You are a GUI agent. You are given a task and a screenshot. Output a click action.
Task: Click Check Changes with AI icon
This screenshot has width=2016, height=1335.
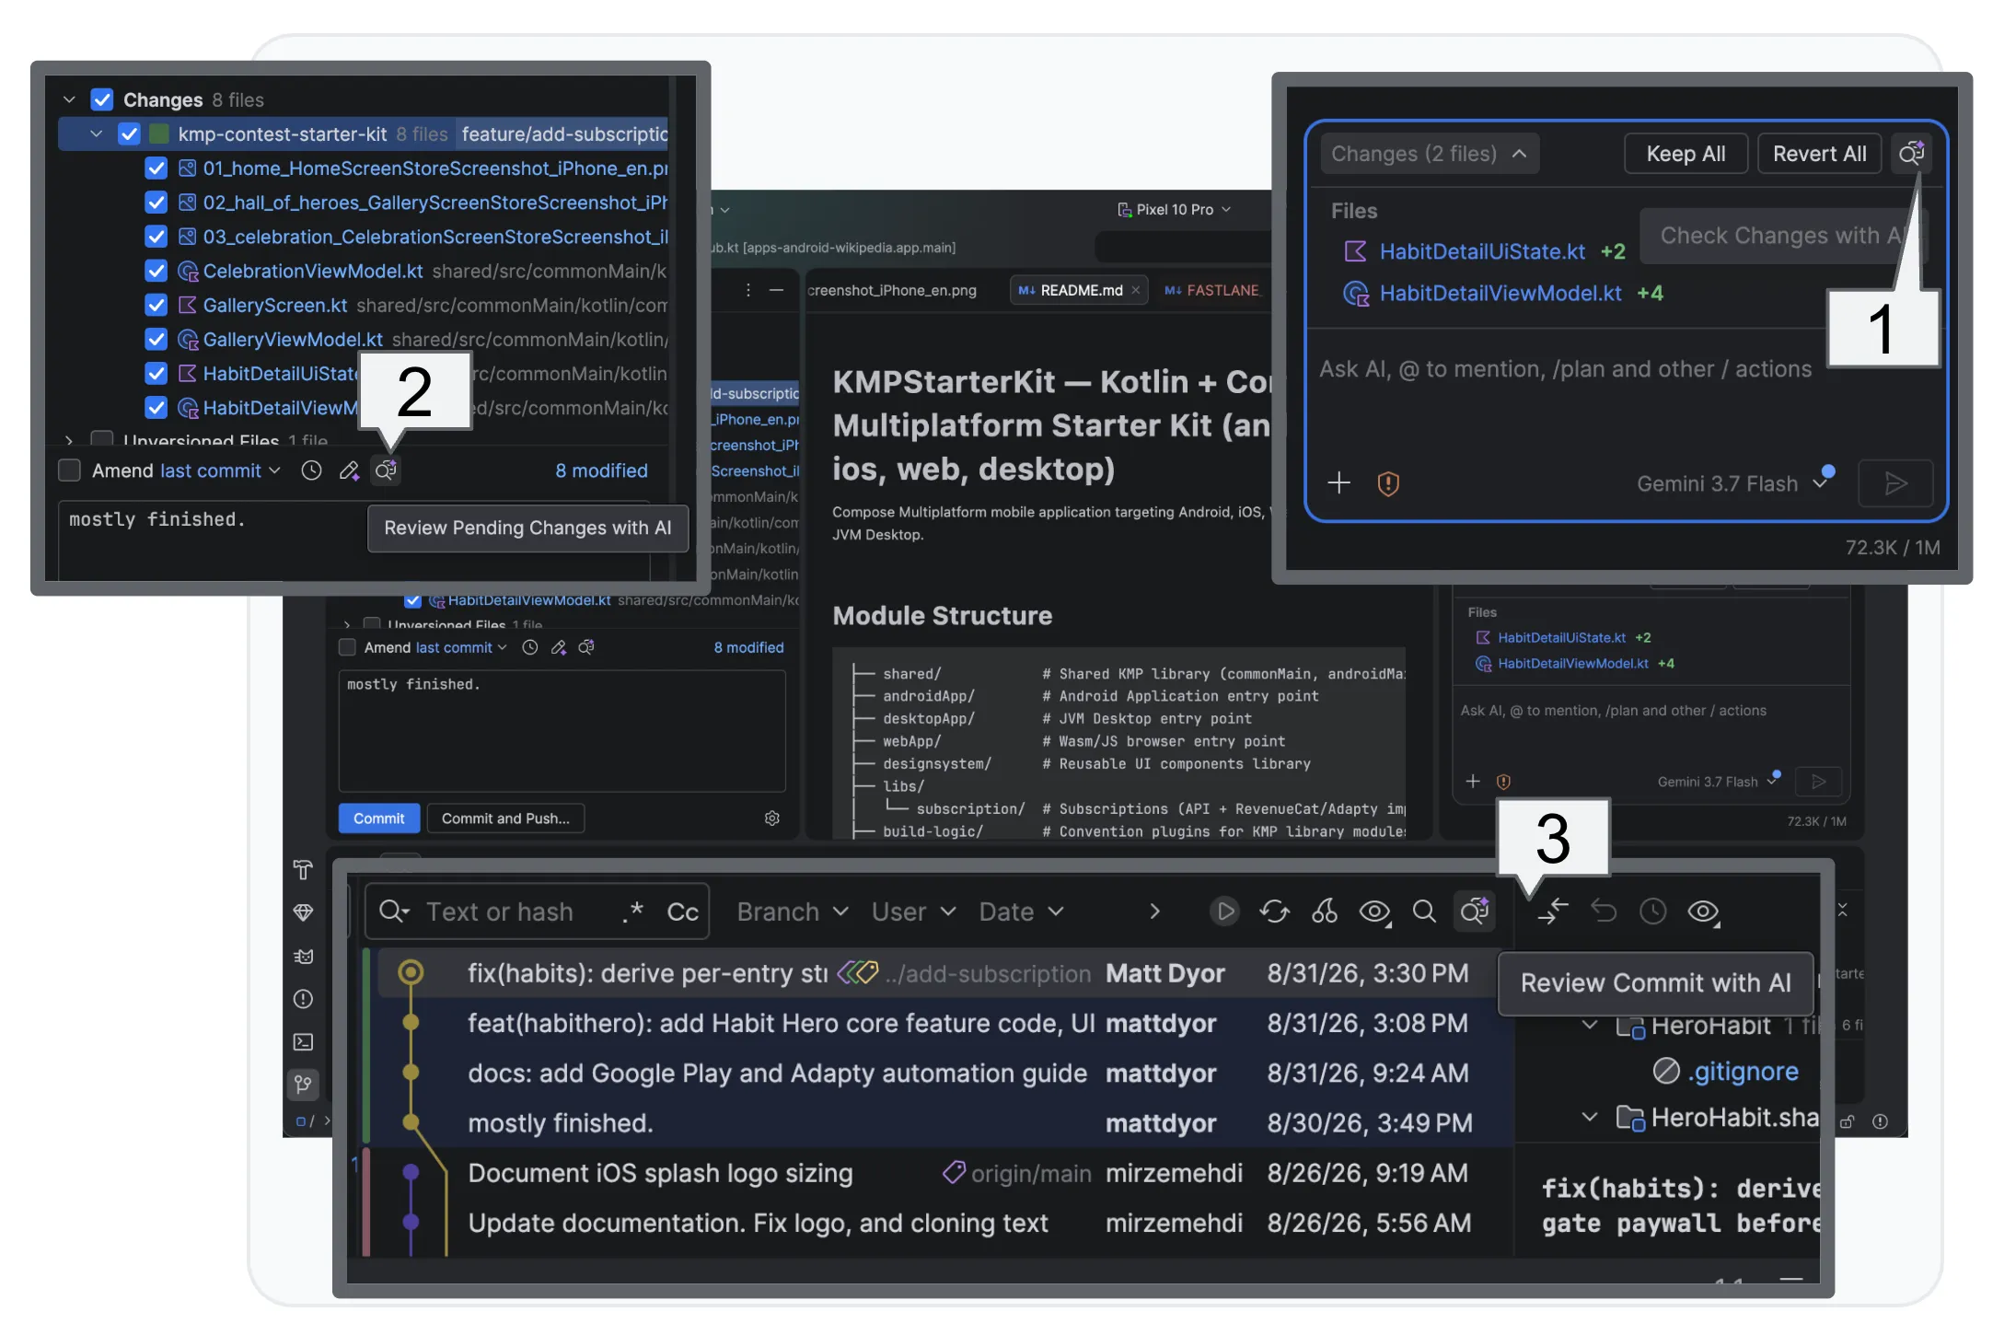tap(1911, 154)
